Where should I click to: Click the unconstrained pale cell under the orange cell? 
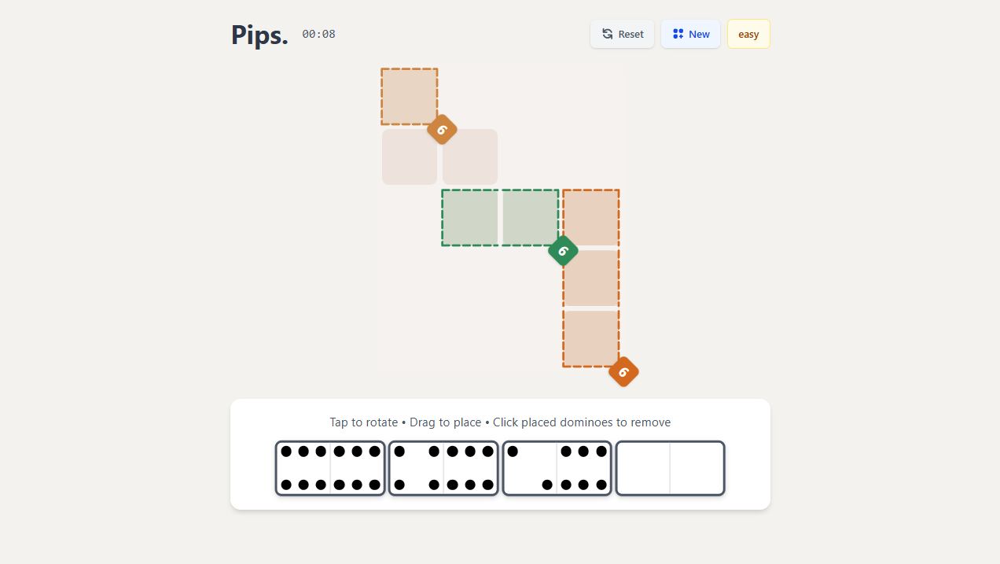[409, 157]
